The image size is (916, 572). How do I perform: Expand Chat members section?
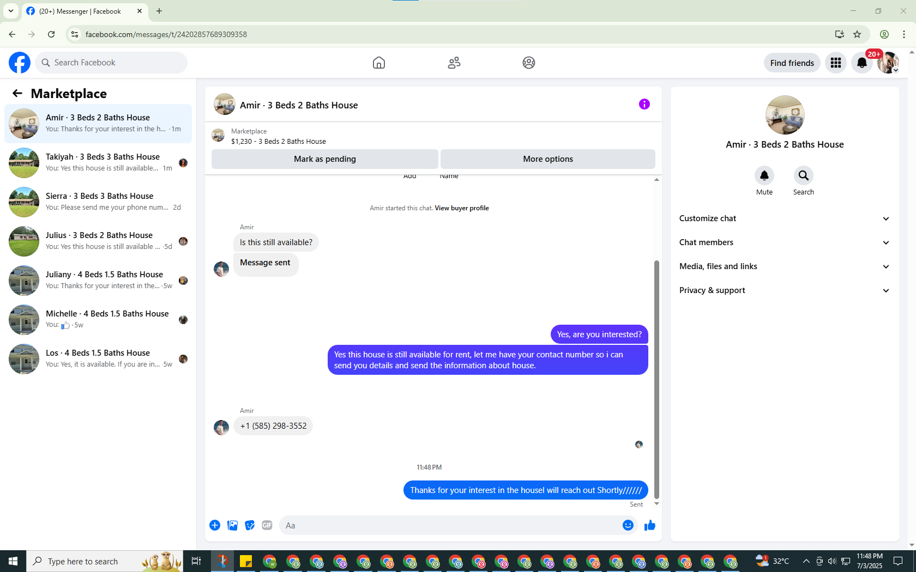click(x=785, y=242)
